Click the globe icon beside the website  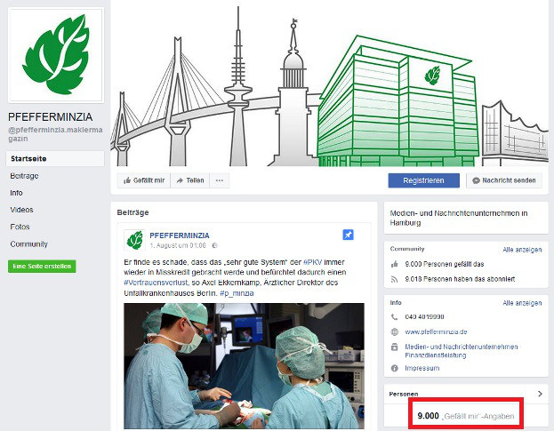tap(395, 331)
